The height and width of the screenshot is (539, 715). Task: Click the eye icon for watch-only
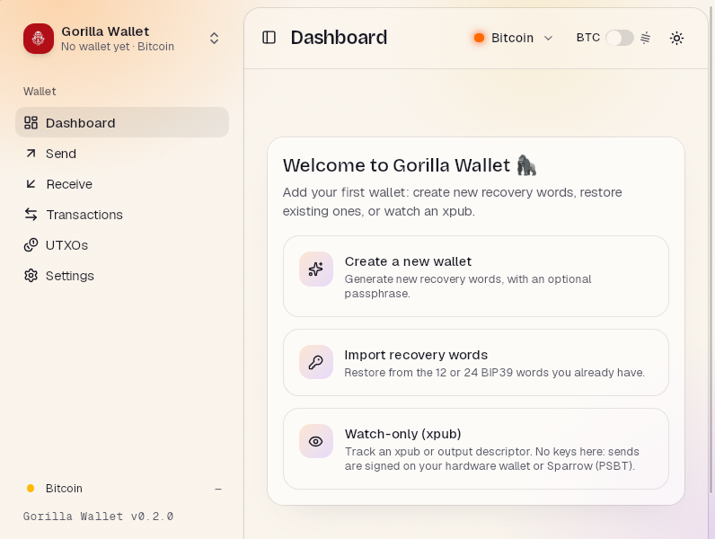click(315, 441)
